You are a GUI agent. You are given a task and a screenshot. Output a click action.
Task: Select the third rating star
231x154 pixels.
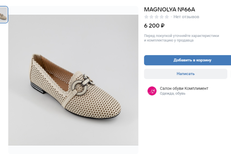point(156,17)
